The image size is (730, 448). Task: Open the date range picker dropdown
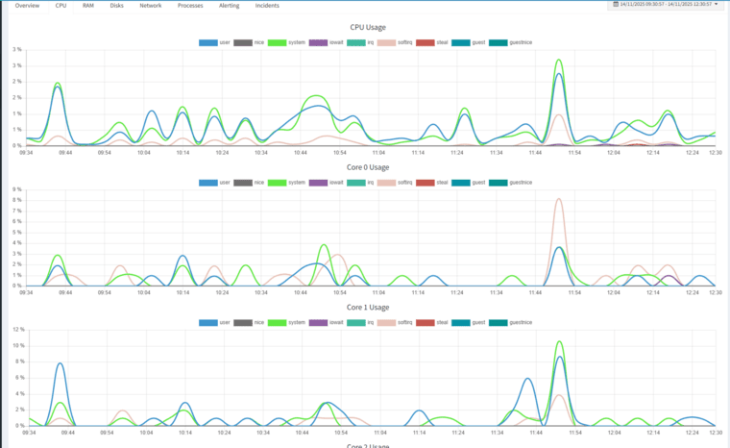pos(666,4)
